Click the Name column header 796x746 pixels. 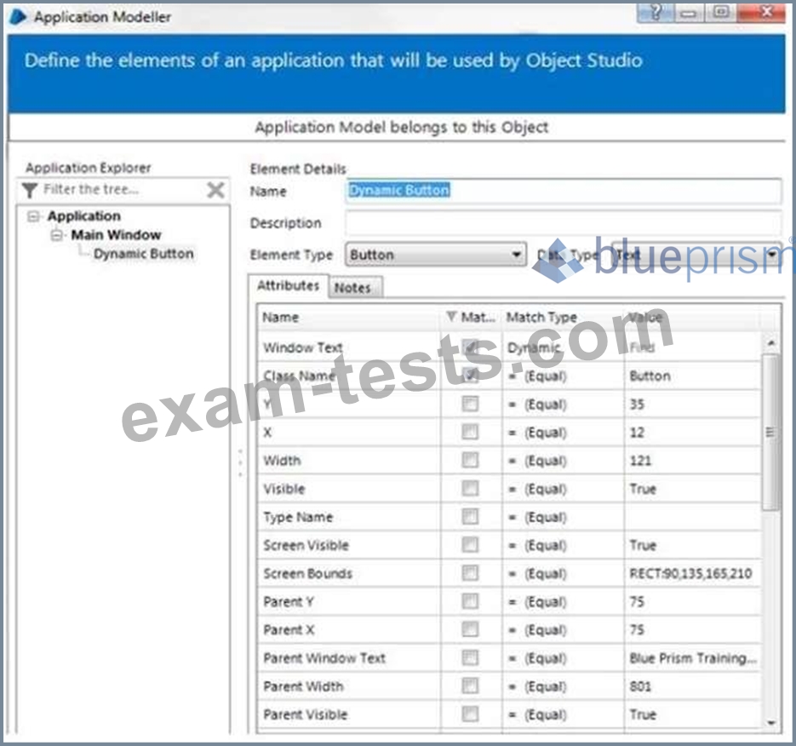pos(349,318)
